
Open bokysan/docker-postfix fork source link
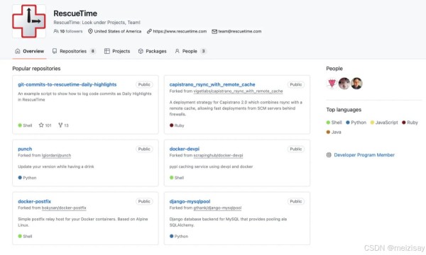point(64,208)
